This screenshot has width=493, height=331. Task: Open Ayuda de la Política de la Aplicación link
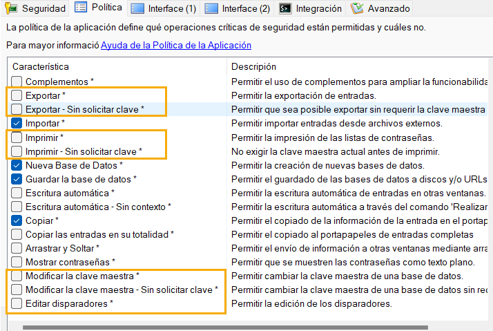(176, 46)
